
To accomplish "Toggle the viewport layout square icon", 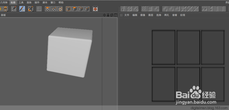I will tap(115, 15).
